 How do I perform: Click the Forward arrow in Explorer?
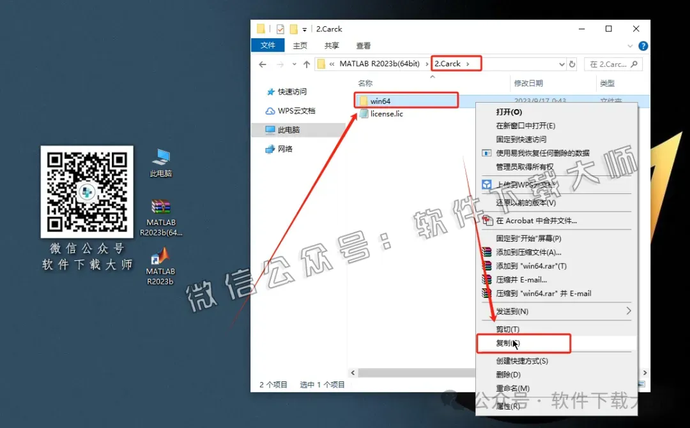tap(280, 64)
